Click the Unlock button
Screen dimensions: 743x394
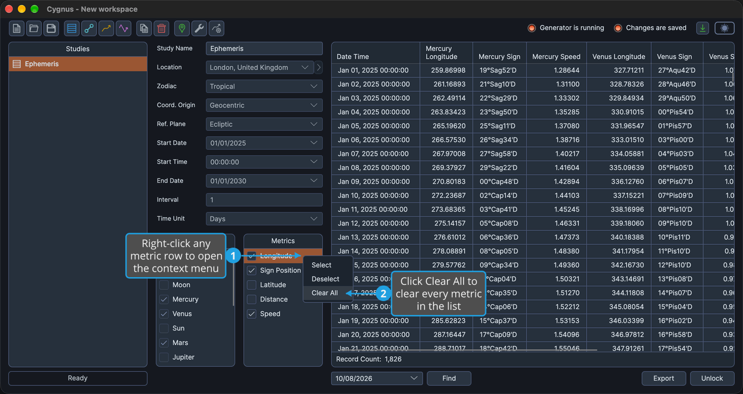pos(712,378)
